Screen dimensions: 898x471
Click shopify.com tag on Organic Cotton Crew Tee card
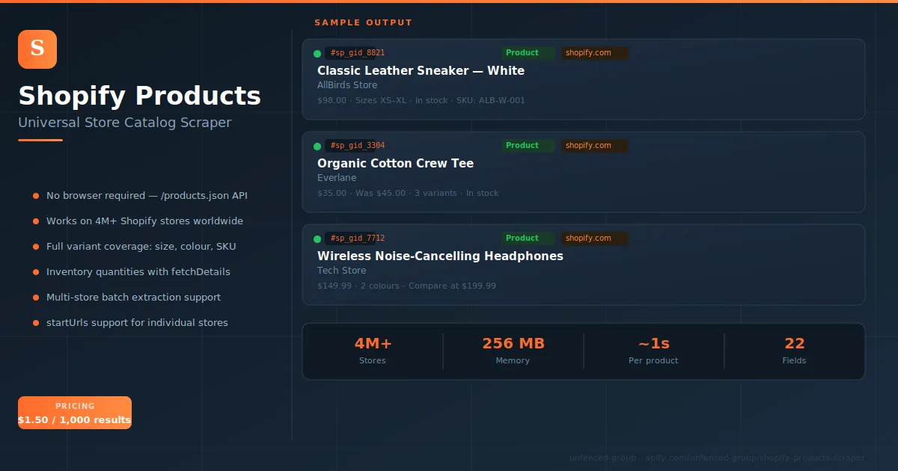[x=595, y=146]
